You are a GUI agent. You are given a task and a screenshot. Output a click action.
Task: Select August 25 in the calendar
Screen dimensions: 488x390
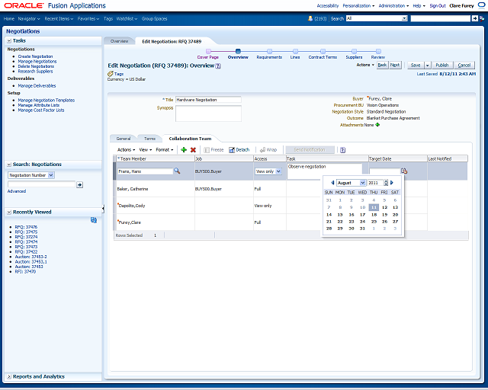[x=374, y=222]
